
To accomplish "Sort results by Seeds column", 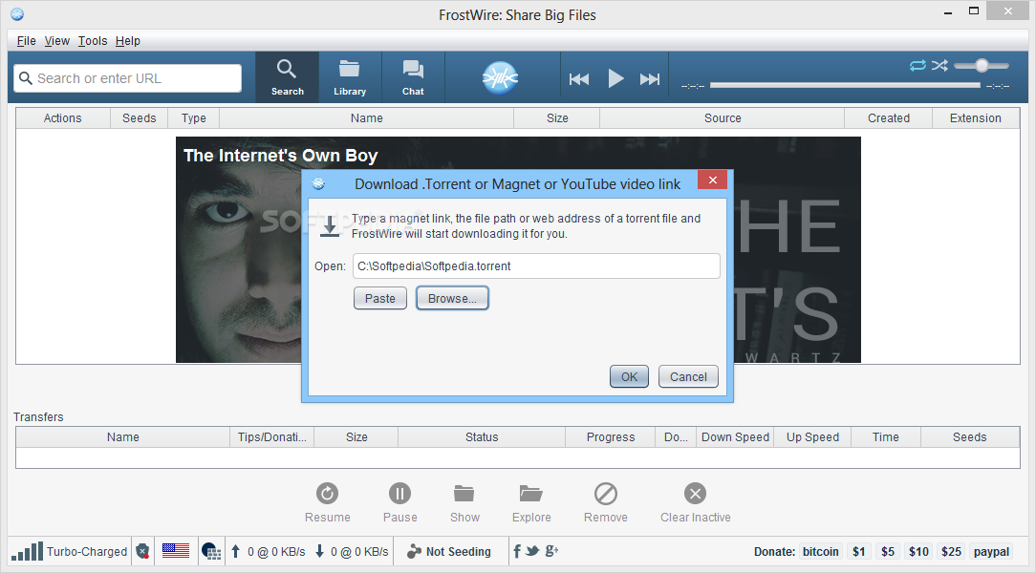I will tap(140, 118).
